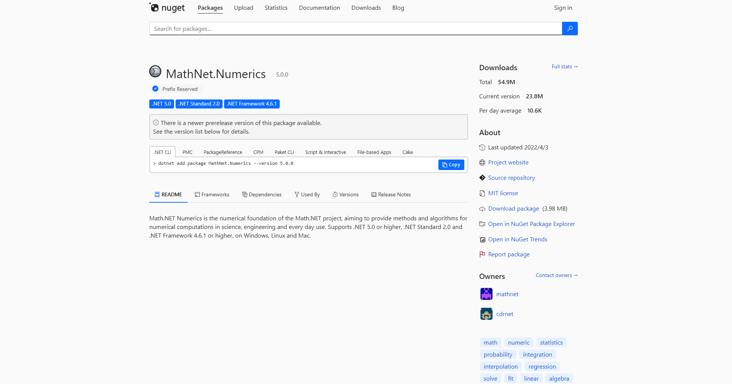Report the package via flag icon
732x384 pixels.
[509, 254]
